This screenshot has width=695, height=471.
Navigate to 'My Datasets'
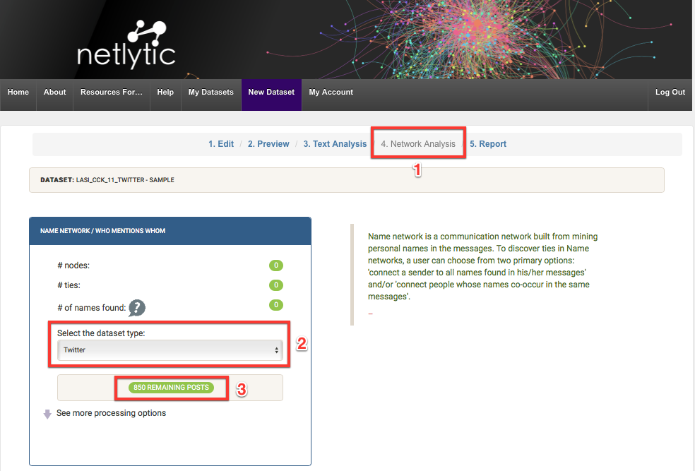[x=210, y=93]
